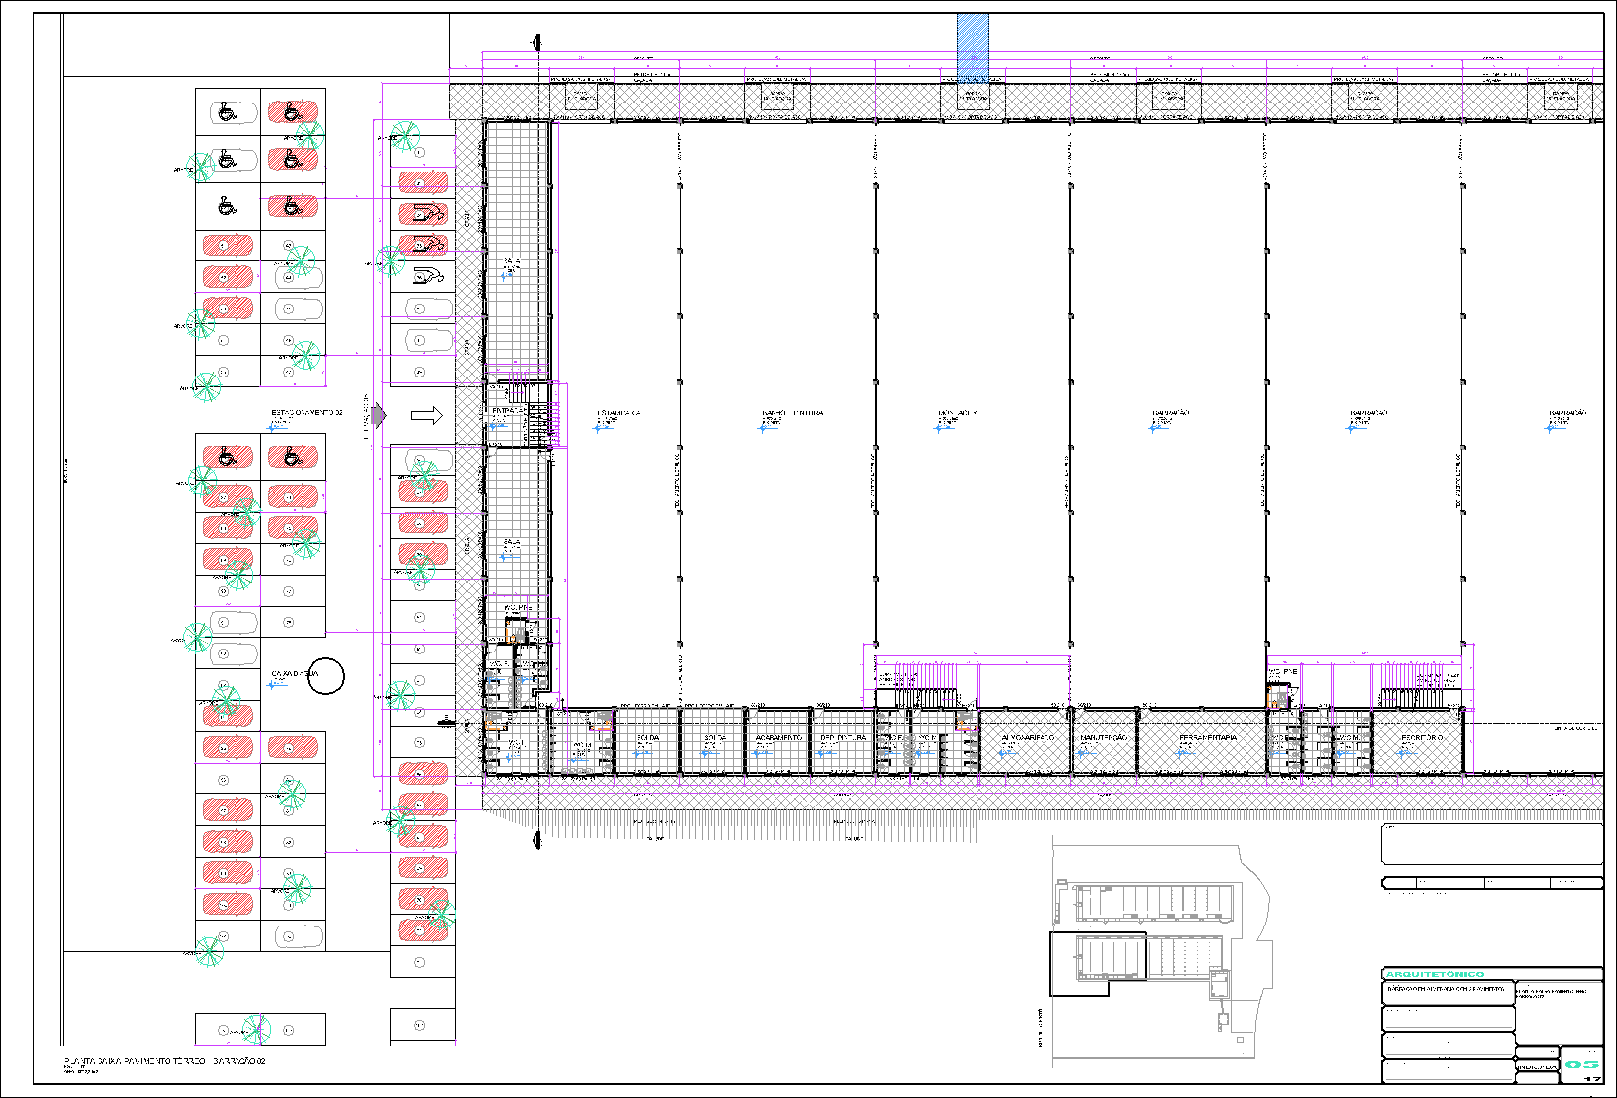The width and height of the screenshot is (1617, 1098).
Task: Select the gray triangle marker left of the entrance arrow
Action: pyautogui.click(x=379, y=416)
